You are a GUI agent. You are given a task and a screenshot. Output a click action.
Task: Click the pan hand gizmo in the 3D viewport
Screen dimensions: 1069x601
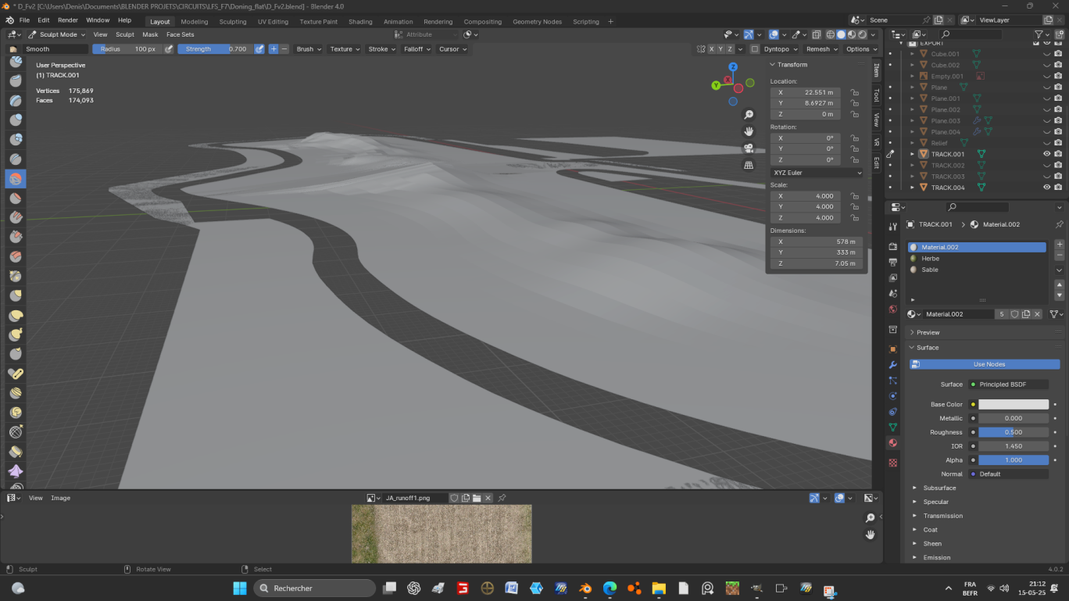click(749, 131)
